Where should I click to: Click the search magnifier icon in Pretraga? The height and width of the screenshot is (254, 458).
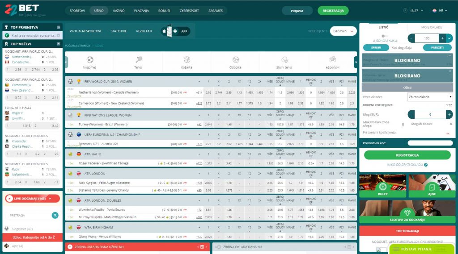click(x=55, y=215)
